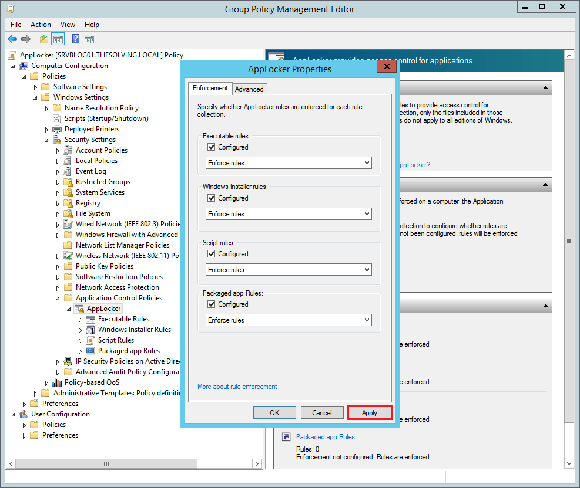Click the Restricted Groups folder icon

pos(68,182)
